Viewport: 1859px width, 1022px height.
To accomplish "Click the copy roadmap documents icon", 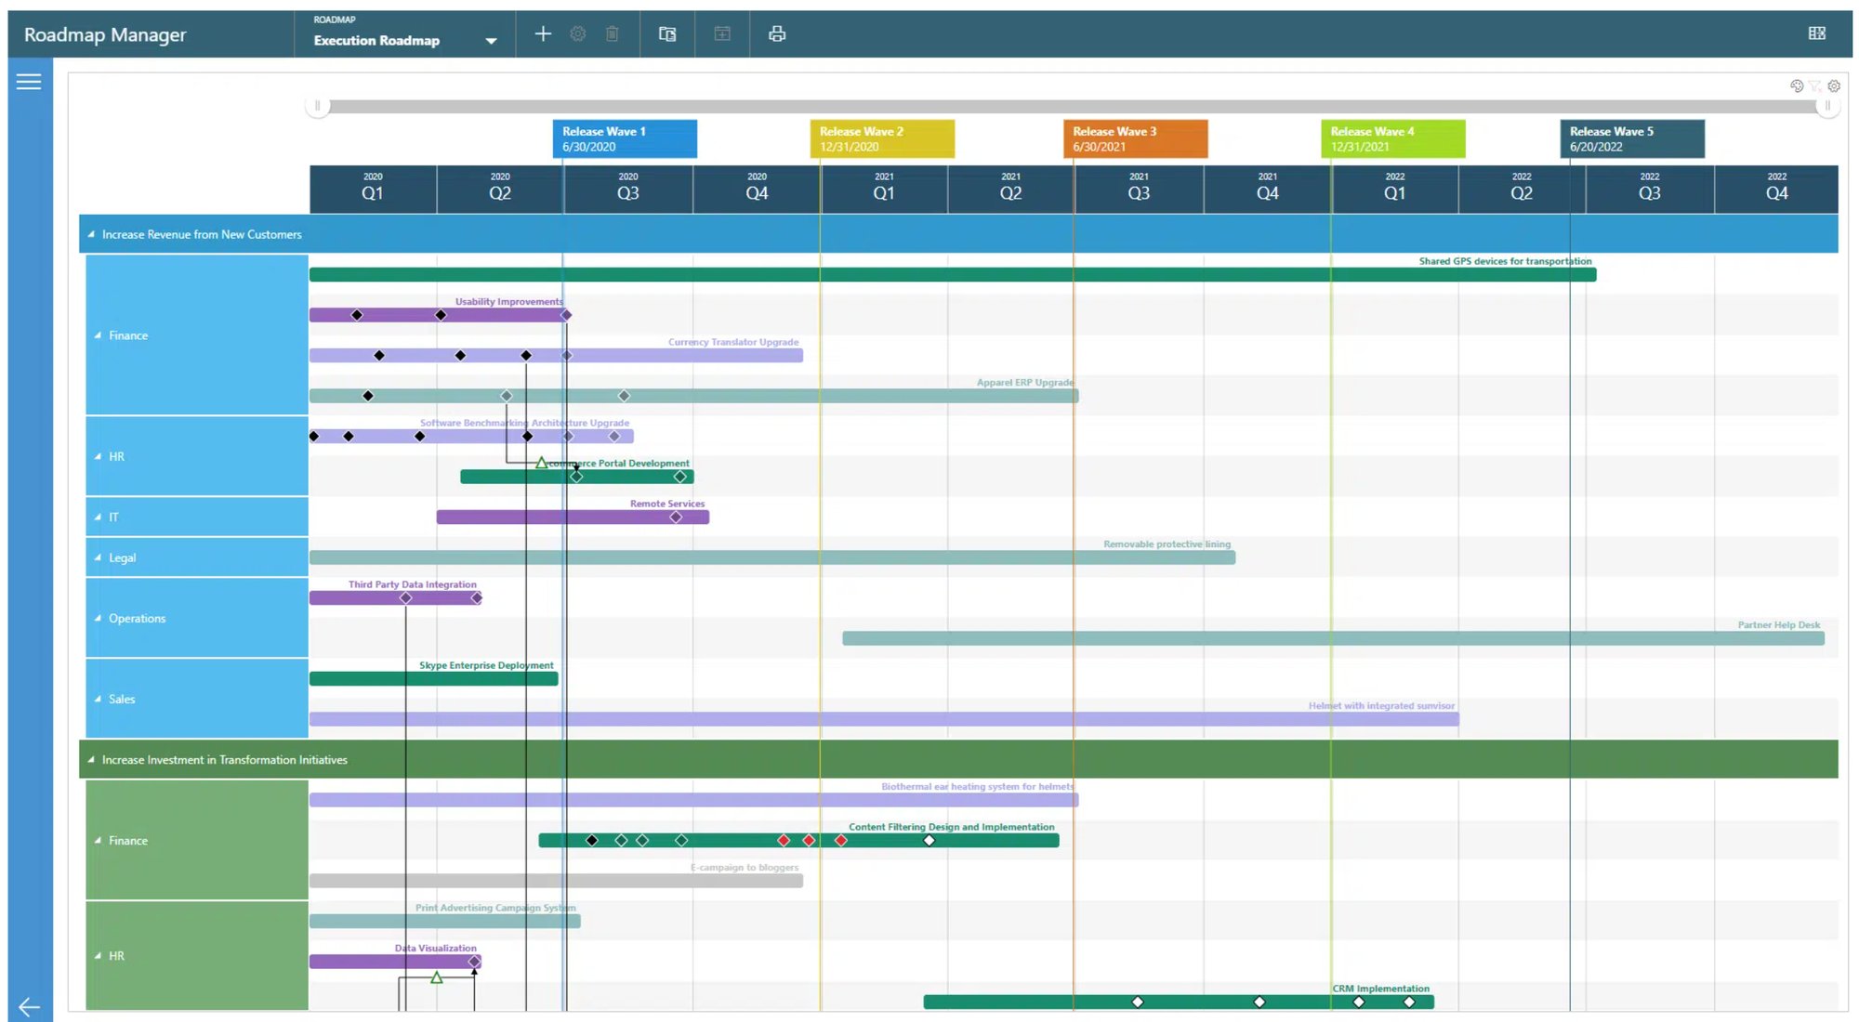I will click(667, 34).
